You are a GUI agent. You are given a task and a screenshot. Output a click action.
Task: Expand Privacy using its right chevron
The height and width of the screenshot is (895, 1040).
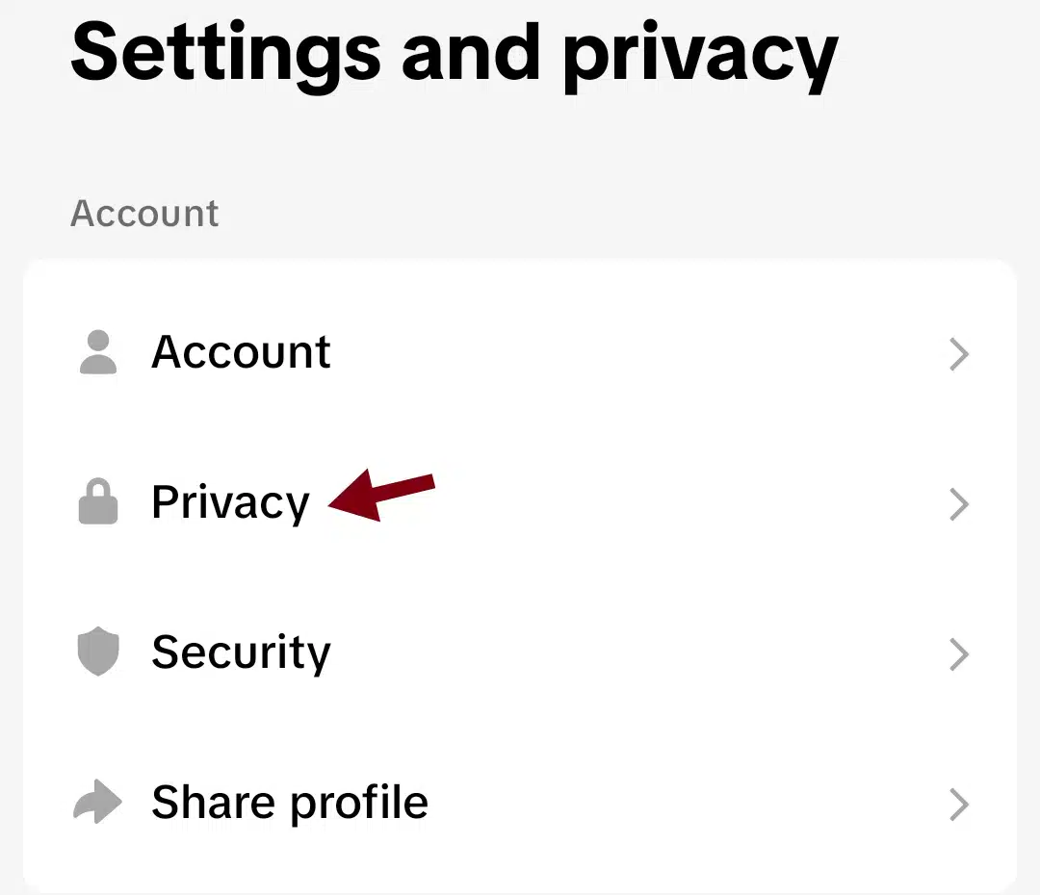[958, 504]
